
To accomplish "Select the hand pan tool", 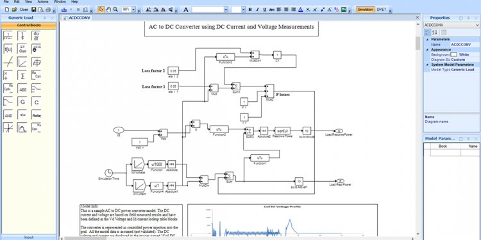I will (x=108, y=10).
